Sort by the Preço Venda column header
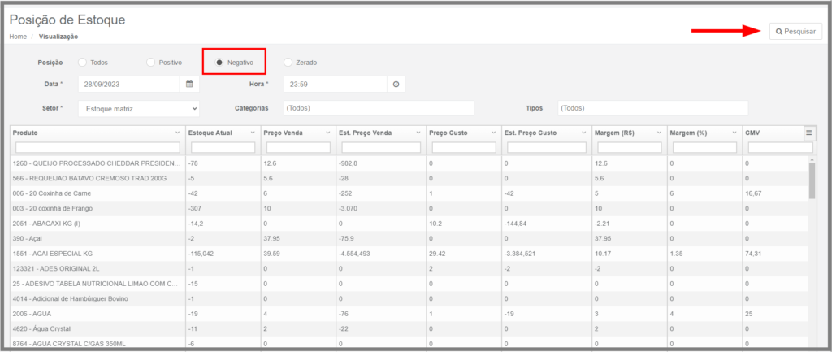This screenshot has width=832, height=352. [284, 133]
